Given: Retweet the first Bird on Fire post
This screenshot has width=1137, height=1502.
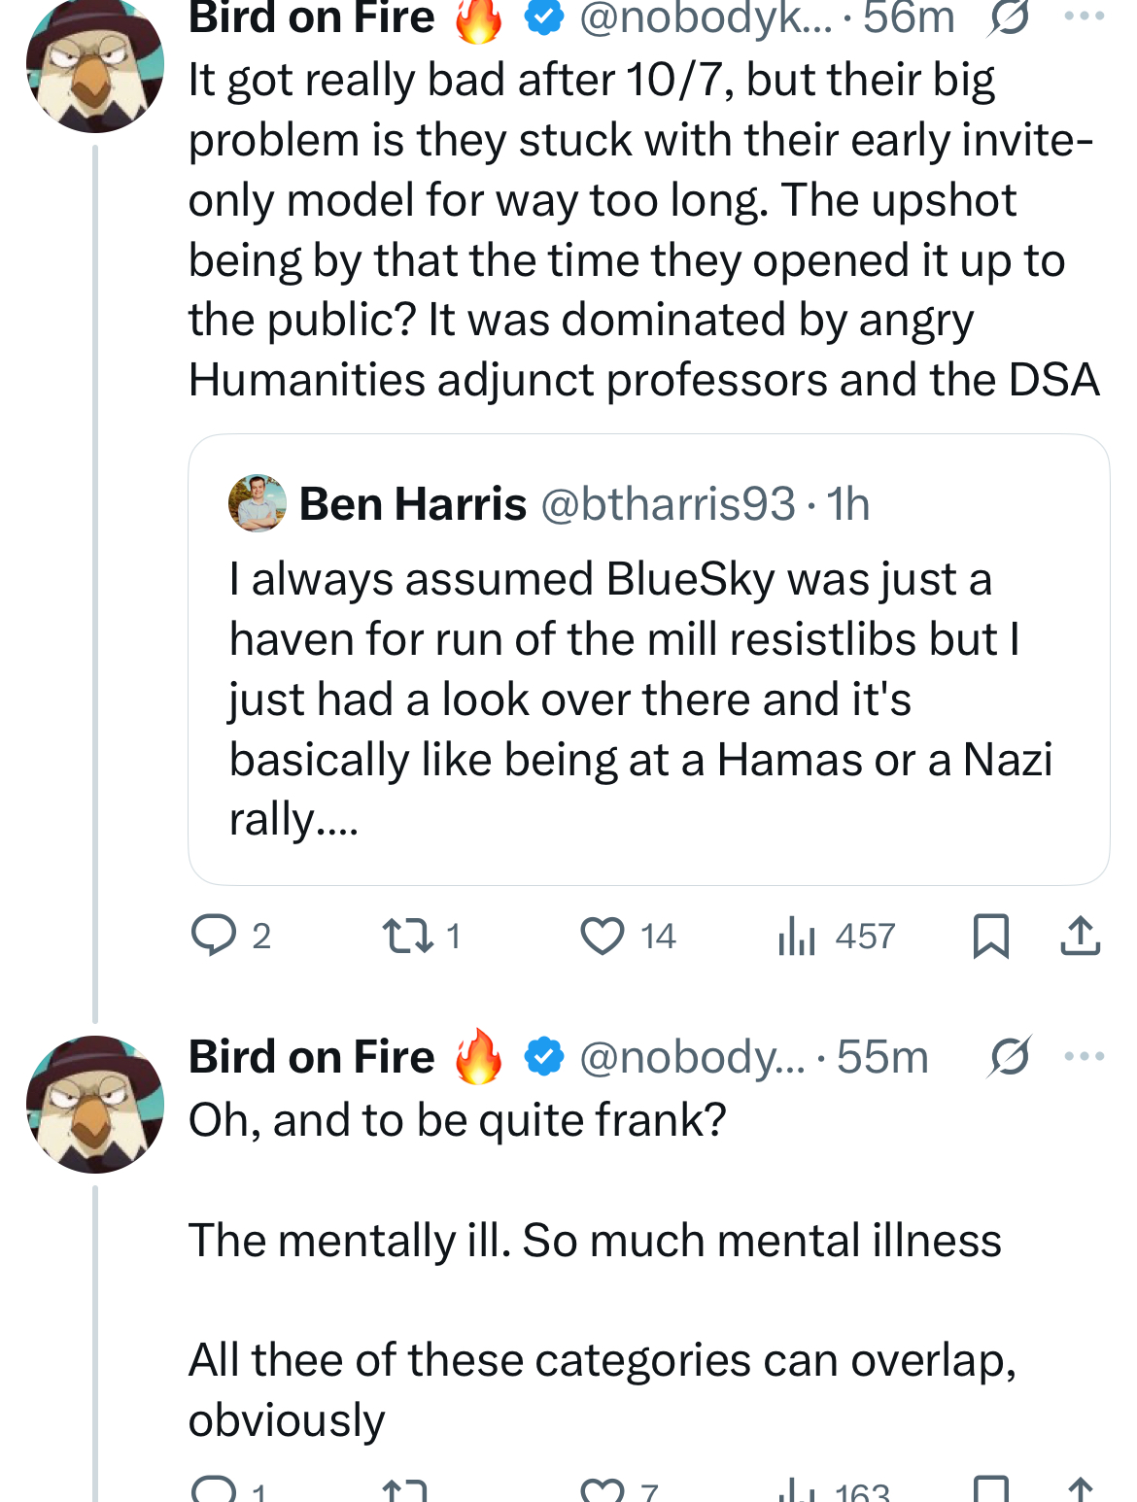Looking at the screenshot, I should pyautogui.click(x=420, y=936).
